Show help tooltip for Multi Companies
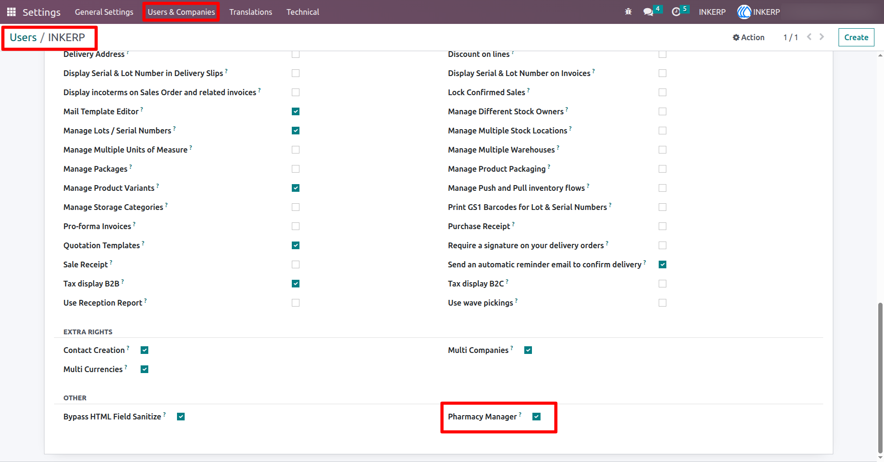 coord(512,348)
